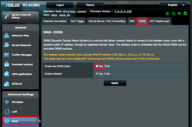Image resolution: width=192 pixels, height=127 pixels.
Task: Click the printer status icon in header
Action: coord(185,13)
